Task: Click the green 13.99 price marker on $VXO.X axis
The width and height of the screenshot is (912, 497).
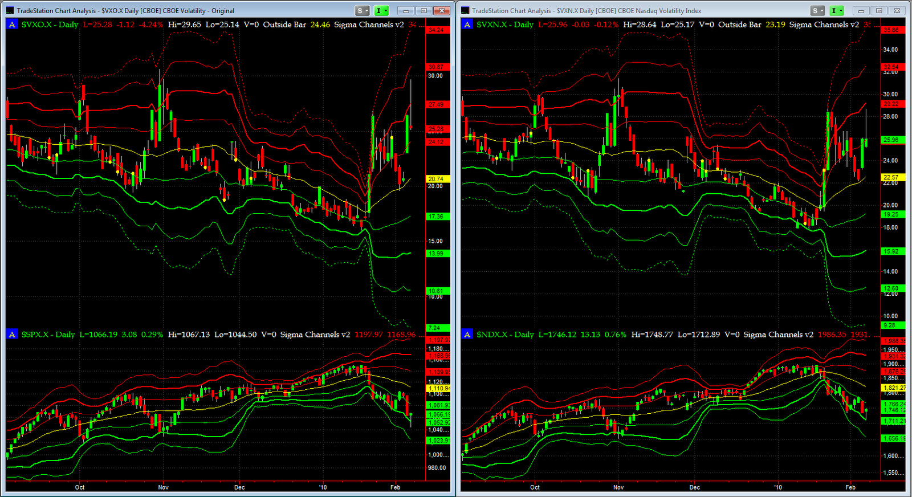Action: [437, 254]
